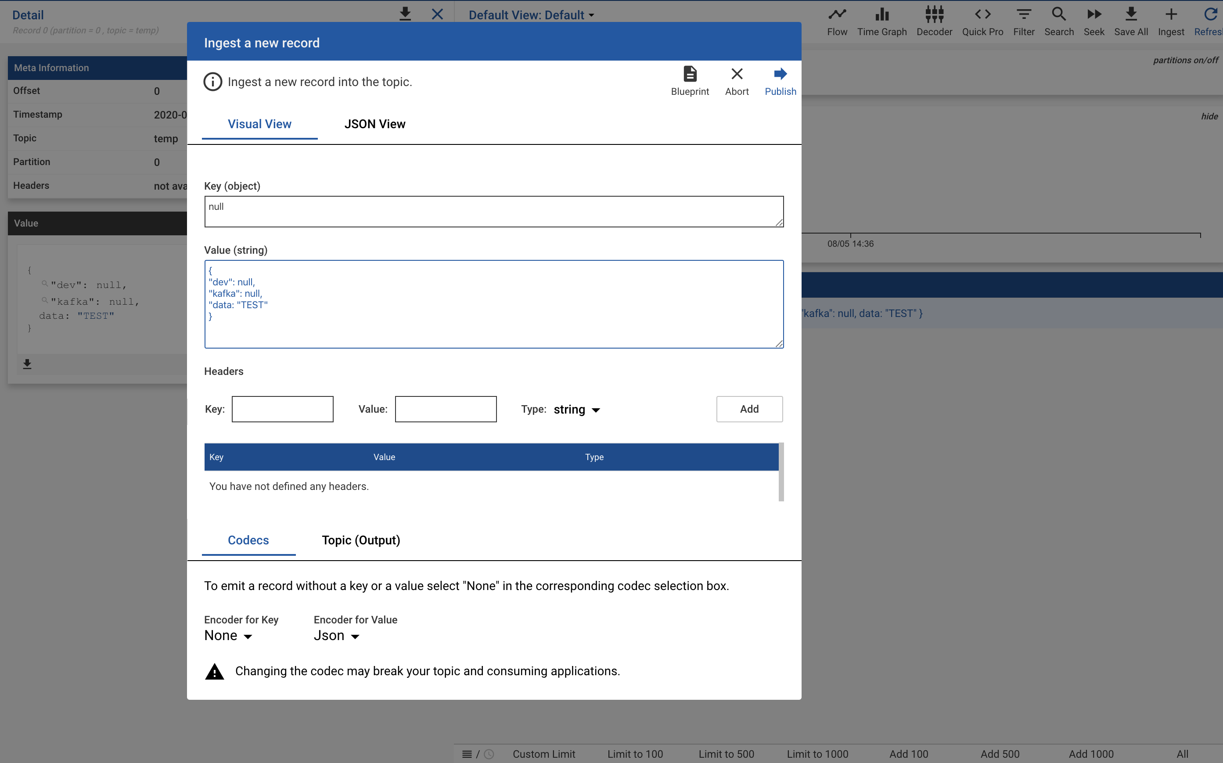Select Limit to 500 records

pyautogui.click(x=726, y=754)
